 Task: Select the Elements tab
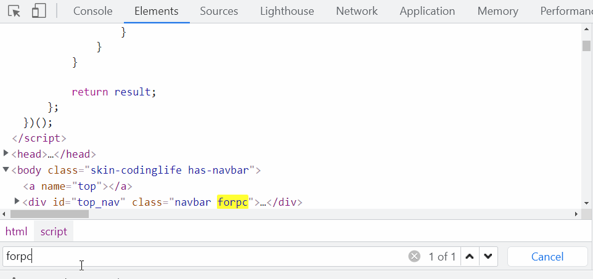(x=157, y=11)
